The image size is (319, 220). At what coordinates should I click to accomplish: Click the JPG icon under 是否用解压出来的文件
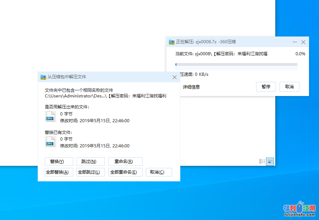[x=50, y=117]
